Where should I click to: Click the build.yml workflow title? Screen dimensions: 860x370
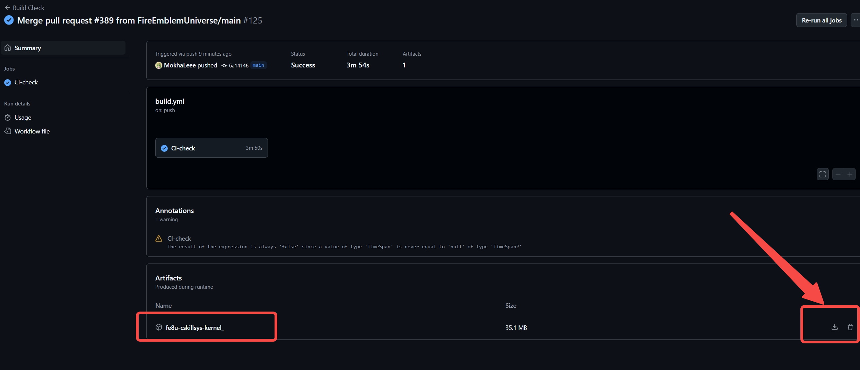pos(170,101)
